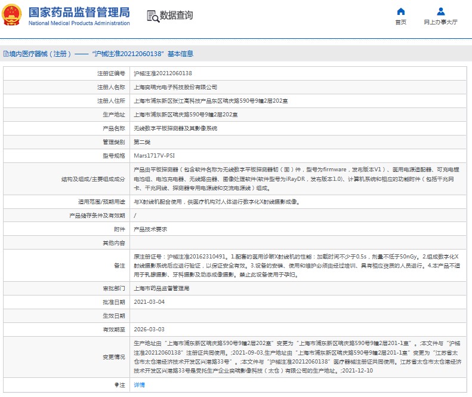Select product name 无线数字平板探测器及其影像系统

point(175,128)
